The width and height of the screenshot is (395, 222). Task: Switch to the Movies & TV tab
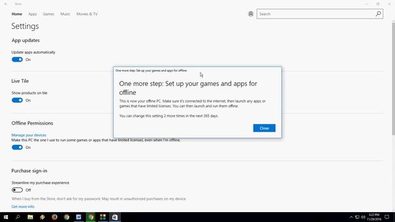tap(87, 14)
